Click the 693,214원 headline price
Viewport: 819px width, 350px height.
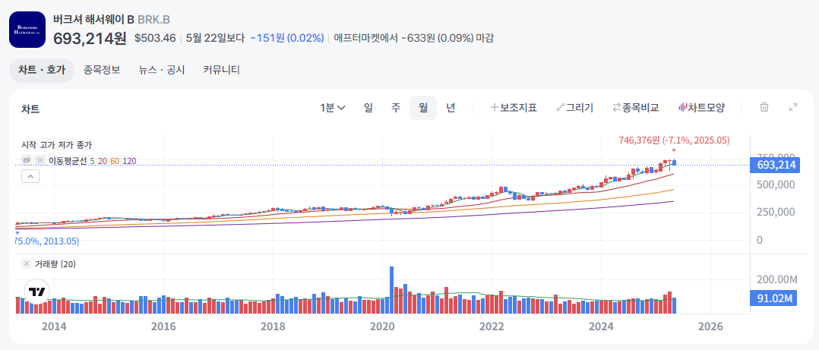click(90, 38)
